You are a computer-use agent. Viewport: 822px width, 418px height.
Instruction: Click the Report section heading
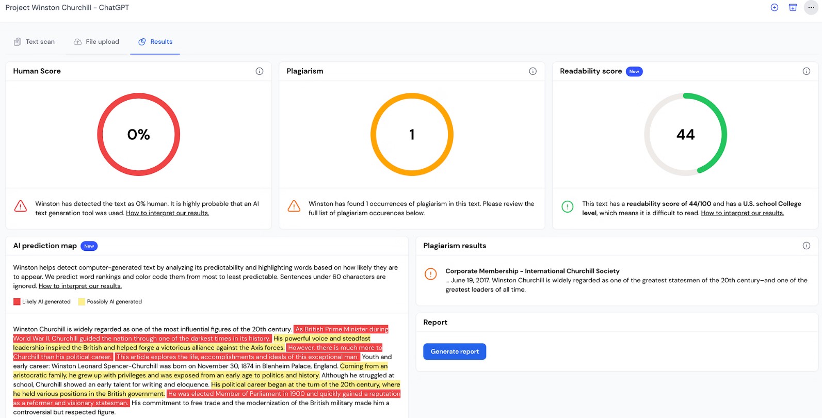coord(435,322)
